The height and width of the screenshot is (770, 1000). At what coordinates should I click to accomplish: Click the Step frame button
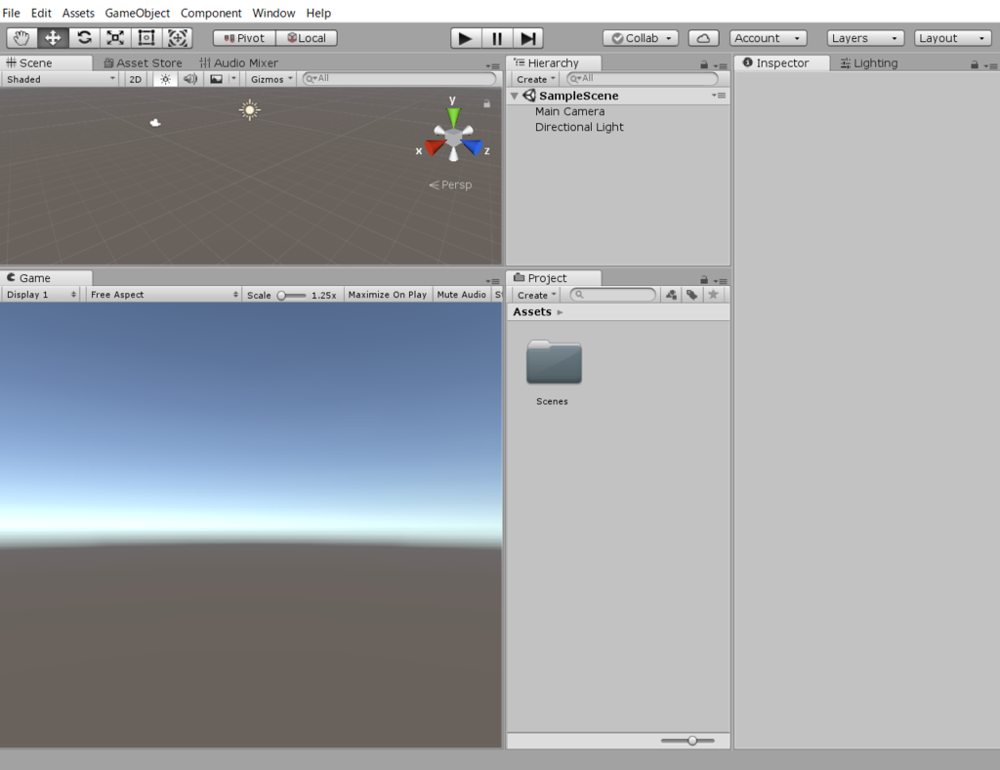[x=528, y=38]
